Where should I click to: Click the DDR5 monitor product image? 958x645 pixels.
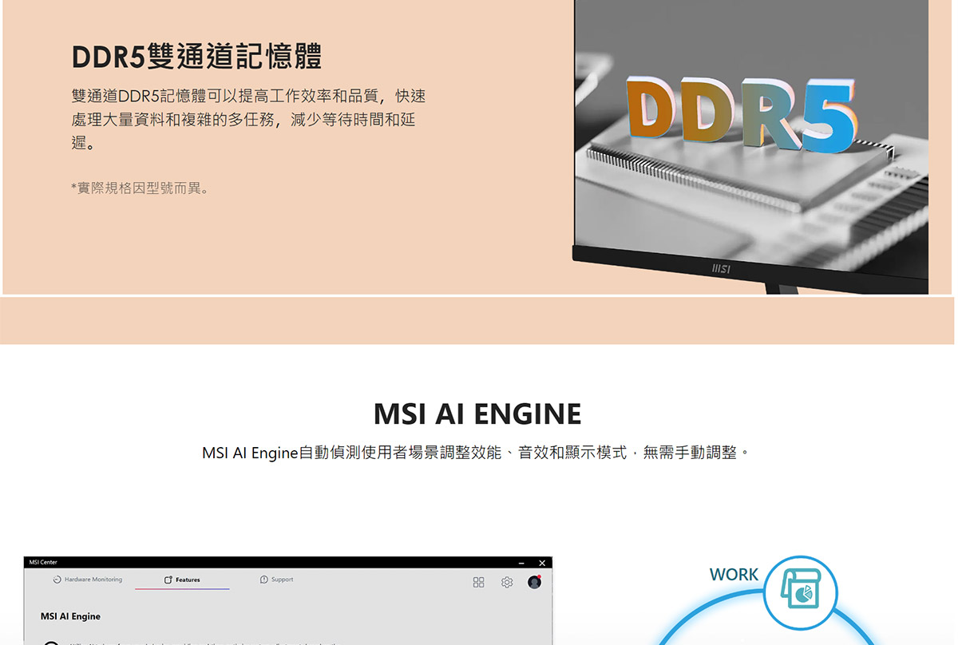751,147
